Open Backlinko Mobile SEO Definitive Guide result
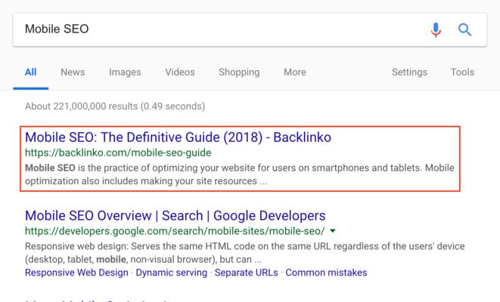Image resolution: width=500 pixels, height=302 pixels. [x=178, y=137]
